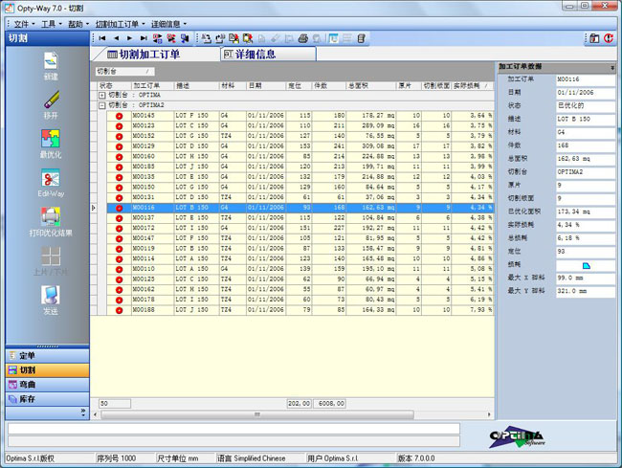This screenshot has height=468, width=622.
Task: Open the 工具 menu
Action: coord(52,24)
